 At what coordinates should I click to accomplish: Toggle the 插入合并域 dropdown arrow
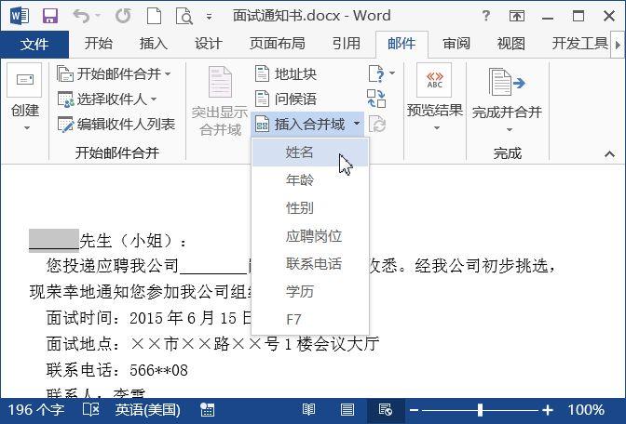click(357, 124)
